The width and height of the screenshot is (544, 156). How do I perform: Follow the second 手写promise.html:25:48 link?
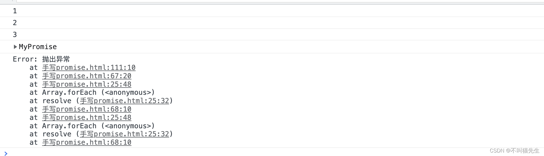coord(87,118)
